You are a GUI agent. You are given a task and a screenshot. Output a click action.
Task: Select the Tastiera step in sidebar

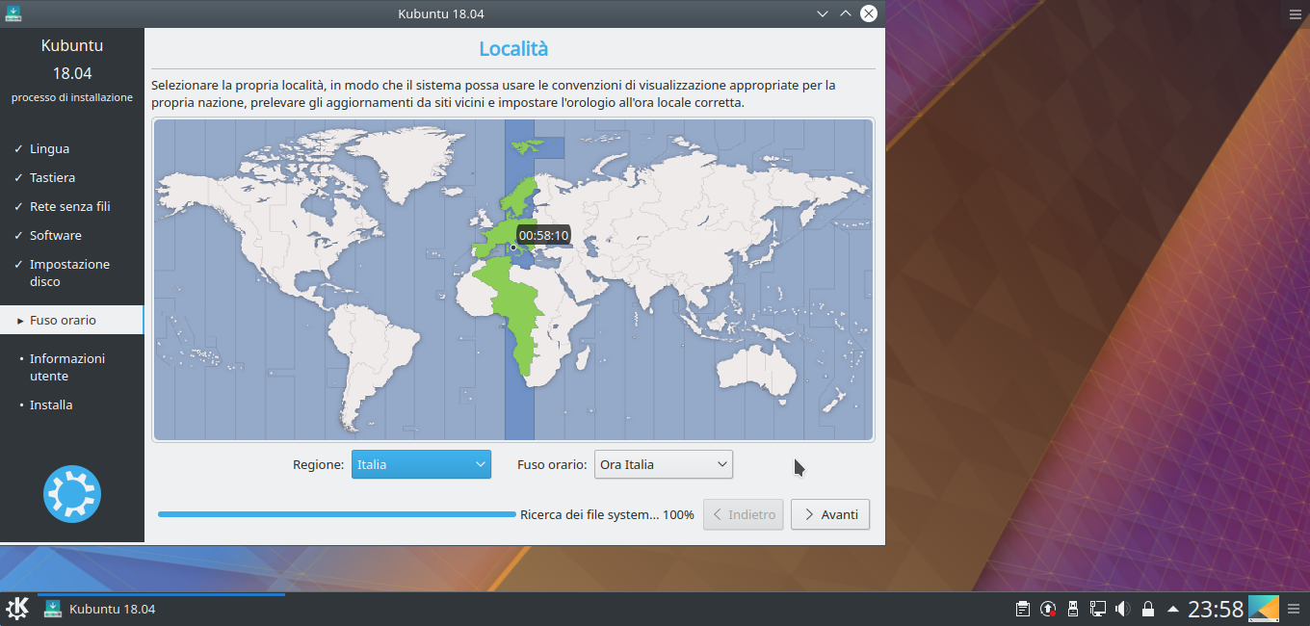pyautogui.click(x=52, y=178)
